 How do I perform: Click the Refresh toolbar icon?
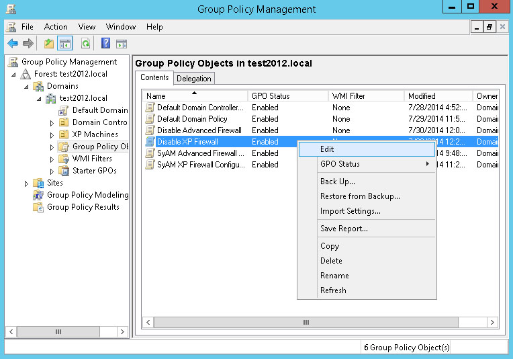coord(85,44)
